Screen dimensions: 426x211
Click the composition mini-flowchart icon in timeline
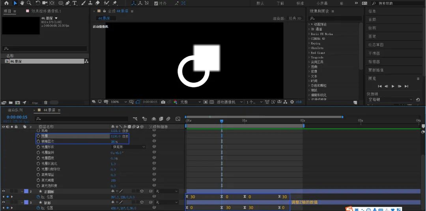[x=135, y=119]
